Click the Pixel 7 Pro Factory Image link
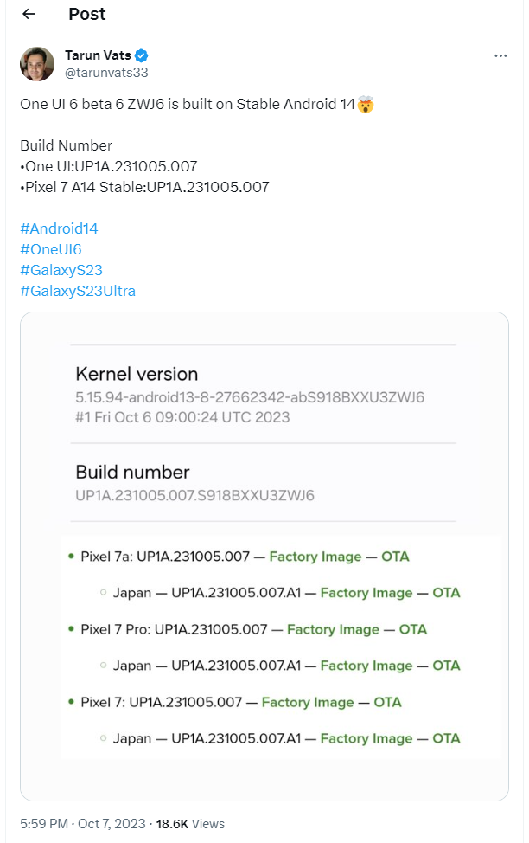 (333, 629)
